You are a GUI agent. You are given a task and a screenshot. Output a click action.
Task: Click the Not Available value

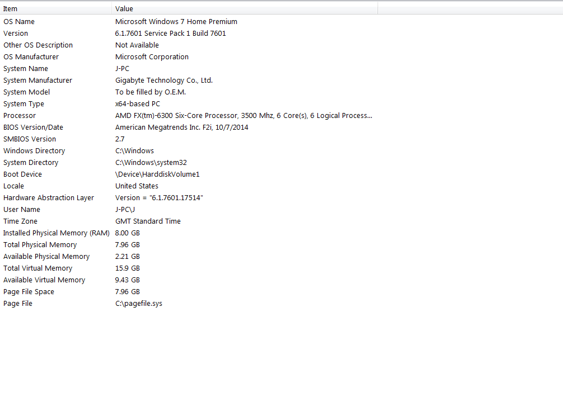(137, 45)
